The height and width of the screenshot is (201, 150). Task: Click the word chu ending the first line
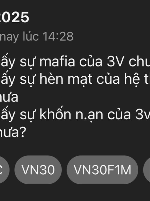pos(139,62)
